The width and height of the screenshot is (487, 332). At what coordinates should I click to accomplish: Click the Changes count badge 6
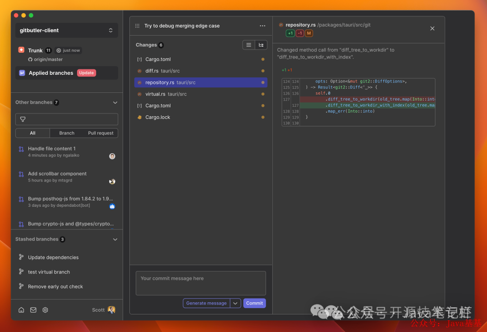tap(161, 45)
